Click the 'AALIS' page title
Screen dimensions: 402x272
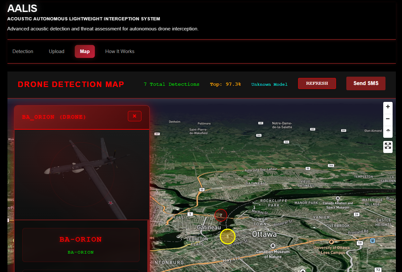22,8
